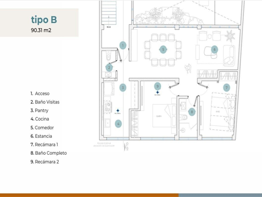This screenshot has height=197, width=262.
Task: Click the room marker 8 in bathroom
Action: 192,112
